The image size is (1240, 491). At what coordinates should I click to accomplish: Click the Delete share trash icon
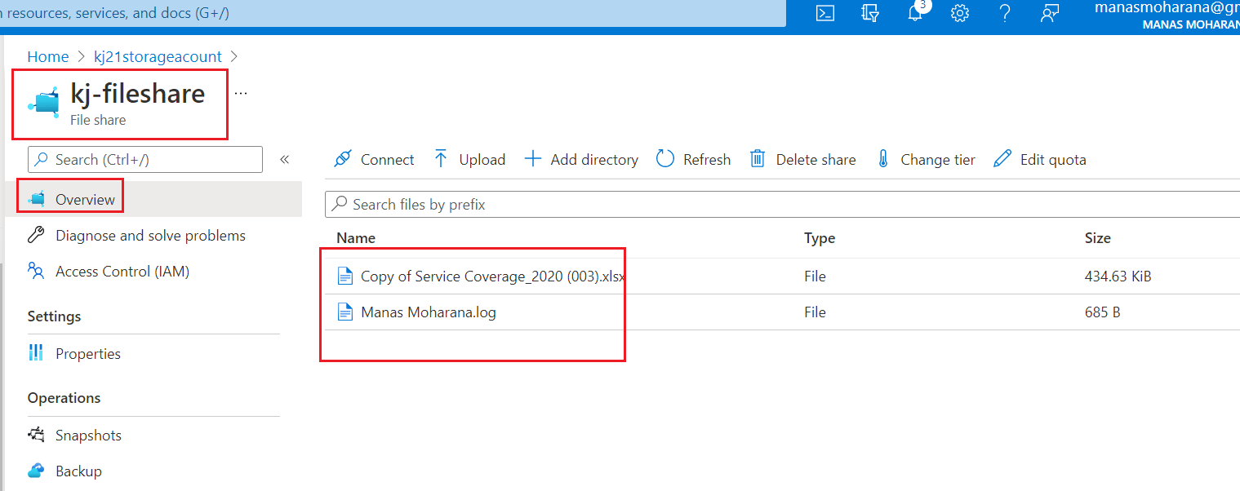point(758,159)
